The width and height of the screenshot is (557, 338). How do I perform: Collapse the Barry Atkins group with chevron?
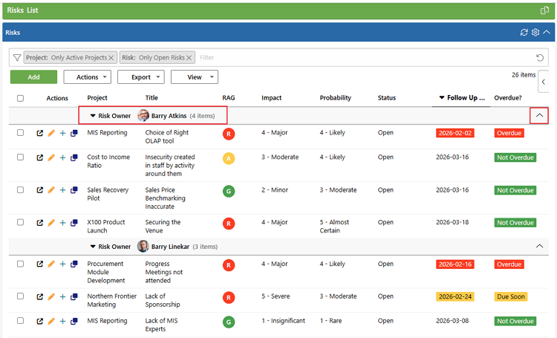[x=540, y=115]
